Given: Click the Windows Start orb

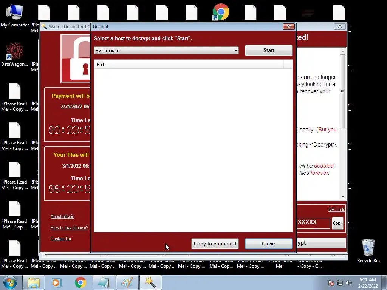Looking at the screenshot, I should [10, 282].
